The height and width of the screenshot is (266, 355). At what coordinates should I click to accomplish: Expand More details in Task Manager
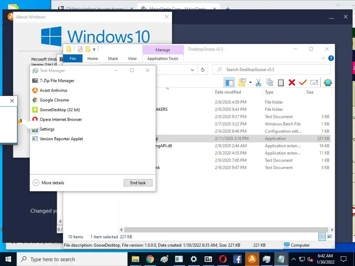tap(49, 183)
